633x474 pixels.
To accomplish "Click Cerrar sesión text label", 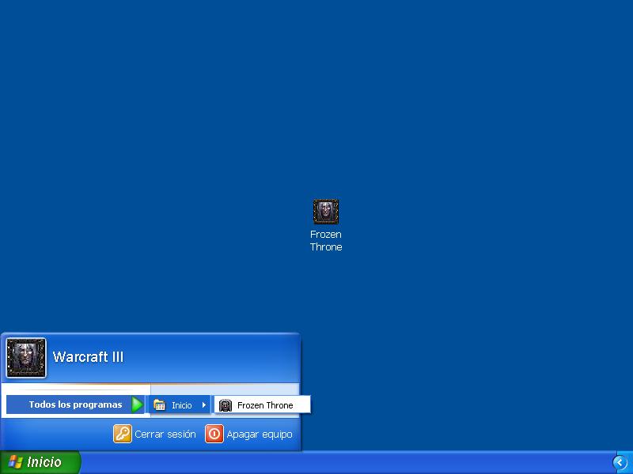I will pyautogui.click(x=165, y=434).
